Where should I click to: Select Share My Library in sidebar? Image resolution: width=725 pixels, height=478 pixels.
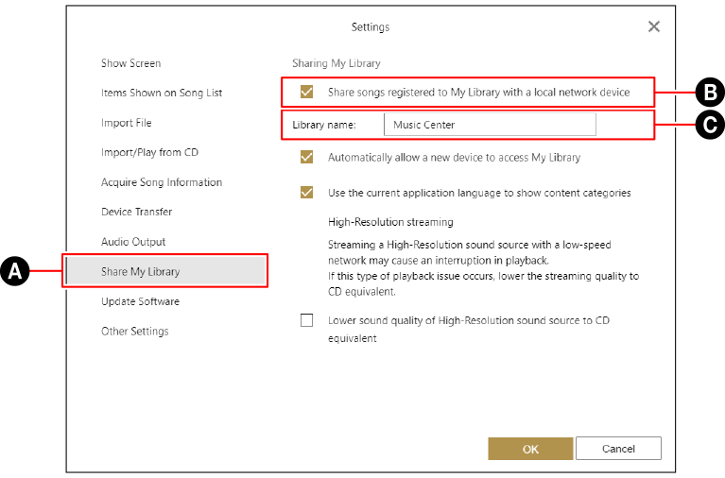[x=141, y=271]
